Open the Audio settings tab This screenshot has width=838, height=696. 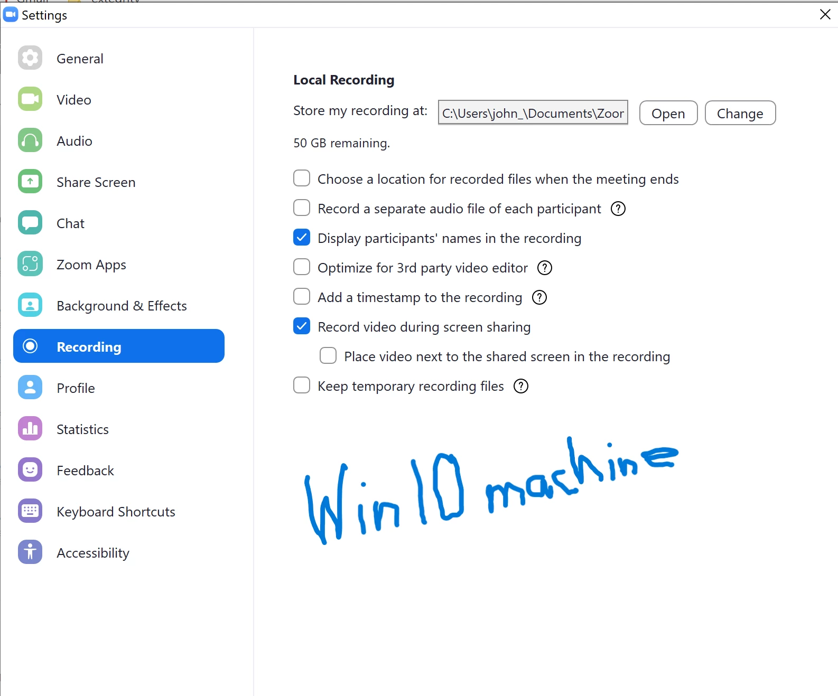75,141
